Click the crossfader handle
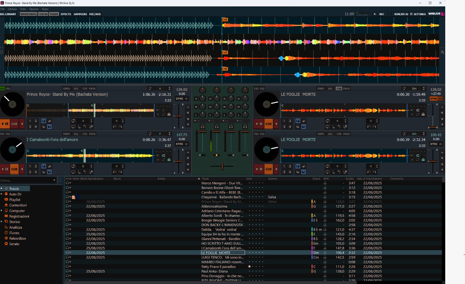Viewport: 465px width, 284px height. (x=222, y=166)
